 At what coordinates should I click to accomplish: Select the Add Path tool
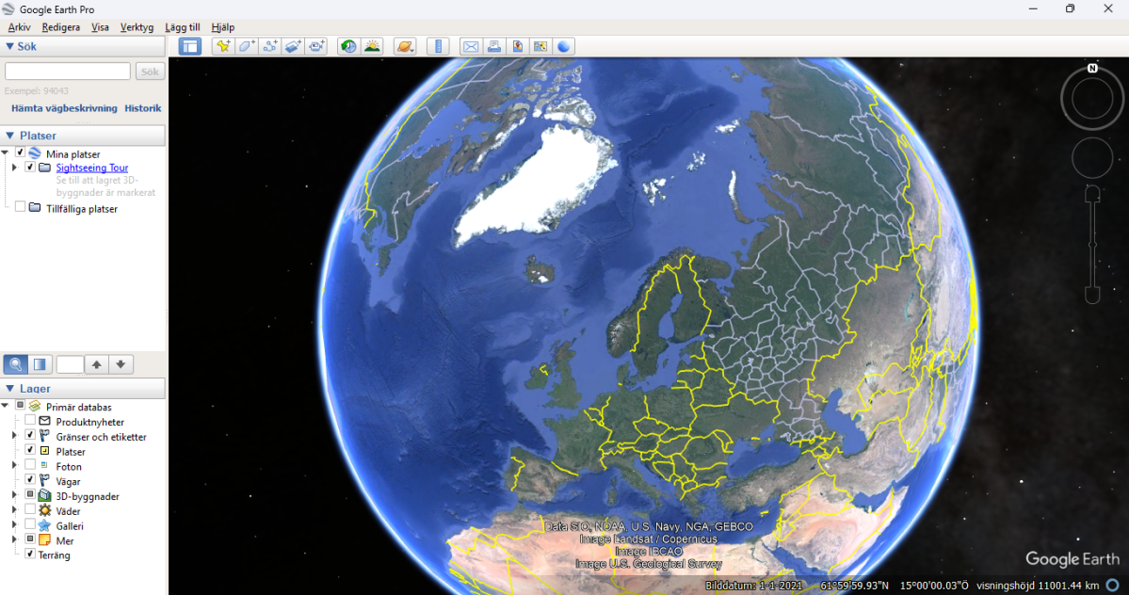pyautogui.click(x=268, y=45)
